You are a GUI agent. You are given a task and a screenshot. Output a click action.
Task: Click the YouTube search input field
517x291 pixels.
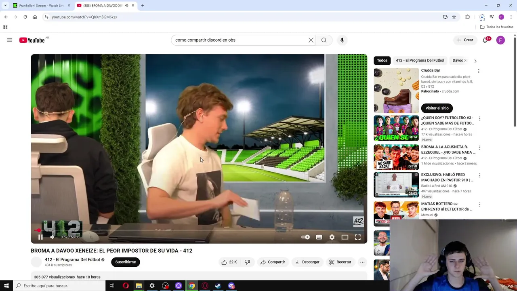[x=240, y=40]
